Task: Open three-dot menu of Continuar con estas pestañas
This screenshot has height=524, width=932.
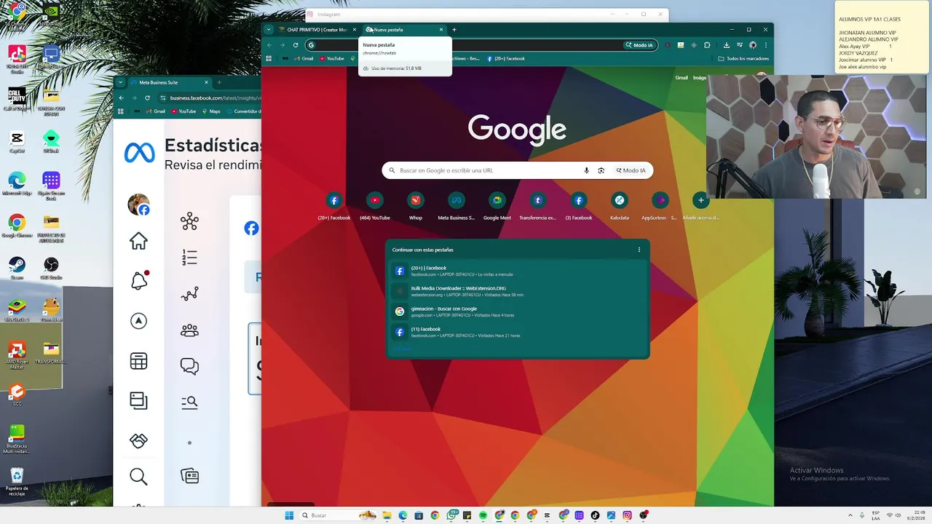Action: [x=639, y=250]
